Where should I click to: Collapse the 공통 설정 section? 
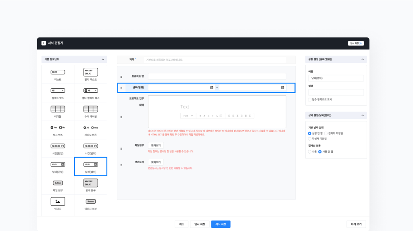click(x=362, y=59)
